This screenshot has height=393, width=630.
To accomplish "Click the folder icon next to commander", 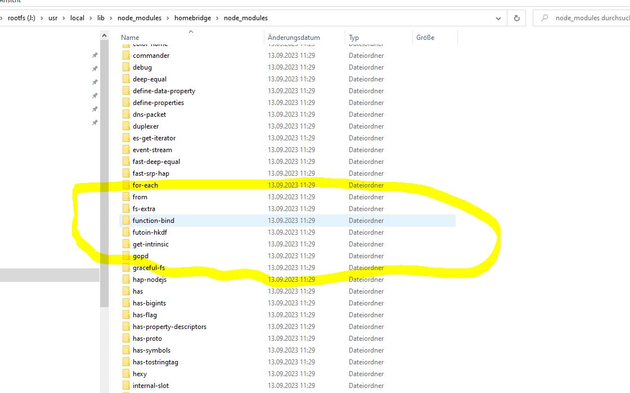I will (126, 56).
